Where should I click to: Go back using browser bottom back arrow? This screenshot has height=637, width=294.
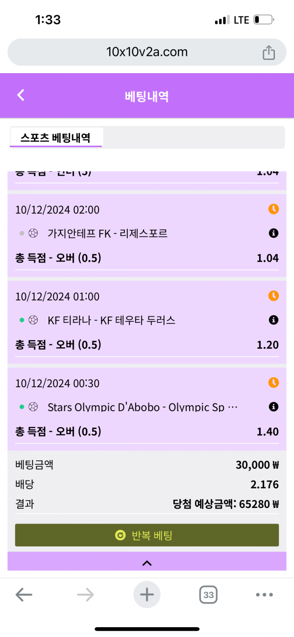pyautogui.click(x=24, y=595)
